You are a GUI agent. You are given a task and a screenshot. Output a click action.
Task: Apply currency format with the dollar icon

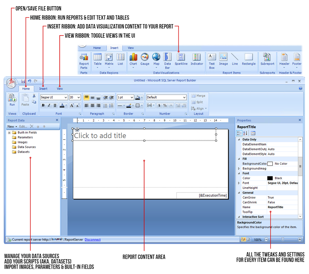click(x=159, y=106)
